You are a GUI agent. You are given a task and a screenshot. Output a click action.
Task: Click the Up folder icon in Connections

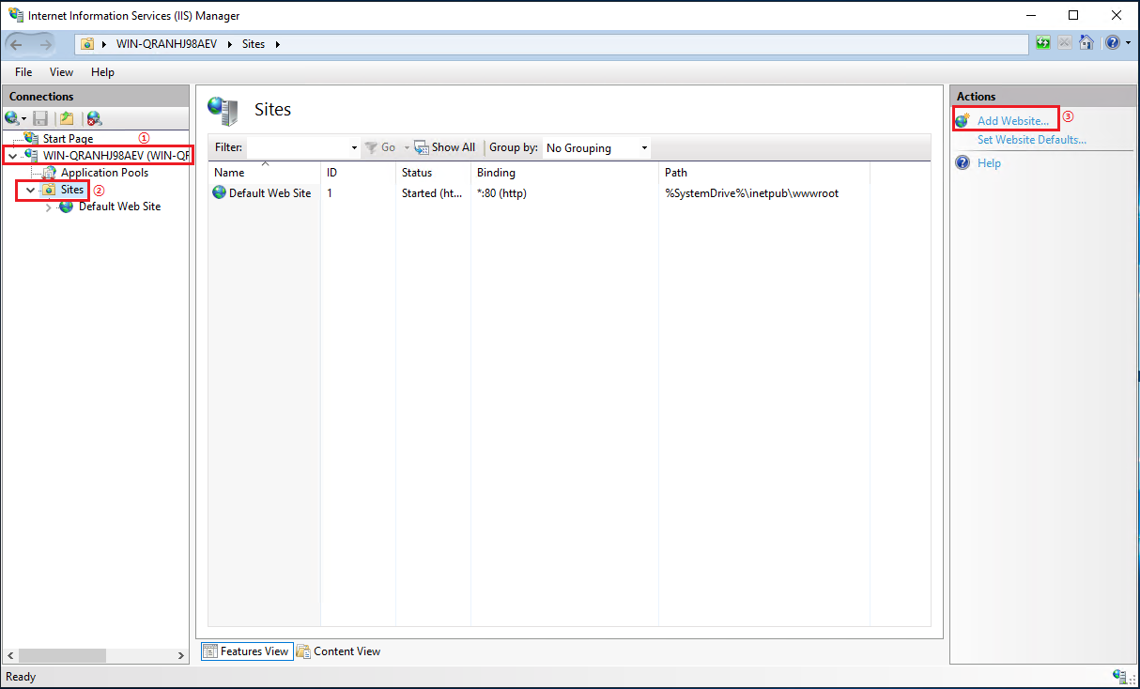67,118
